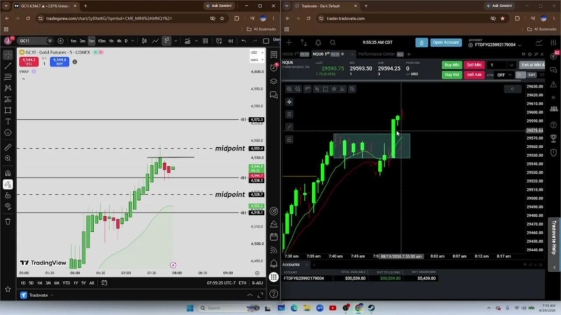
Task: Click the blue 4,544.6 BUY button in TradingView
Action: point(60,62)
